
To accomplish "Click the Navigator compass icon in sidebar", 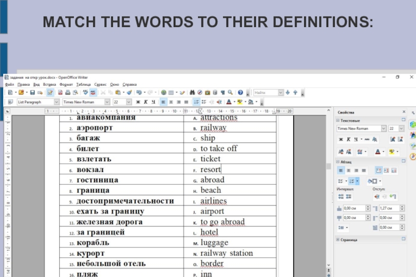I will 412,156.
